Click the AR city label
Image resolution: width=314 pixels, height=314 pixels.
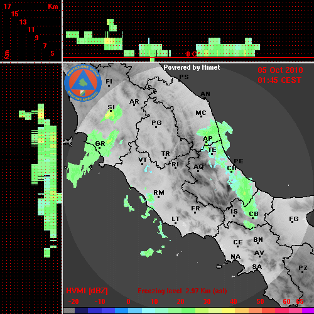(x=134, y=102)
